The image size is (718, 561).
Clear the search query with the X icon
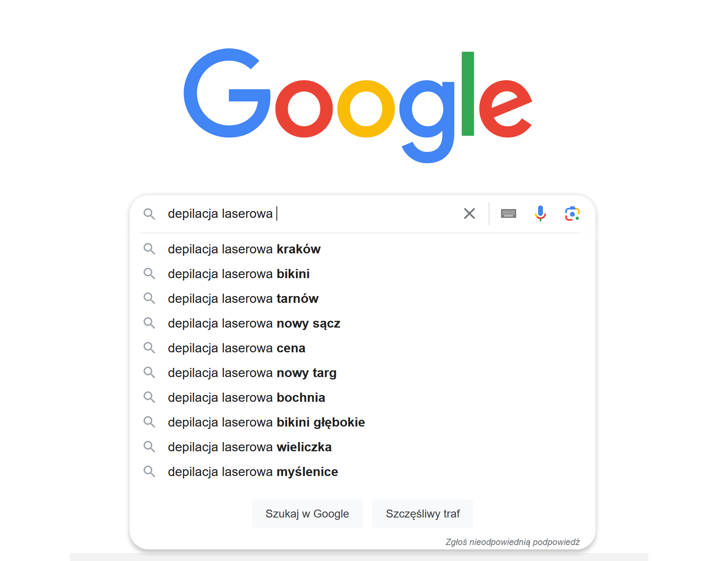(469, 214)
